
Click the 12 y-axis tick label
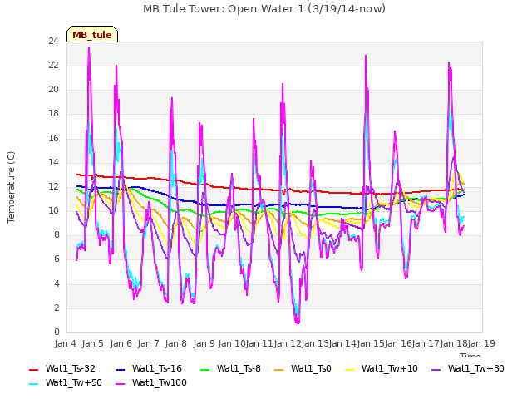(x=53, y=186)
